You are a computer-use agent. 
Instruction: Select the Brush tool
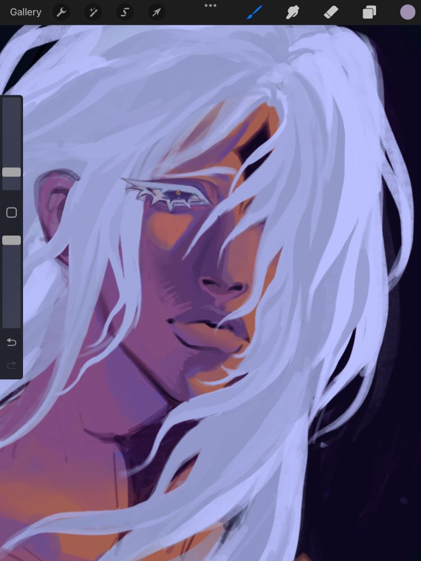pos(254,12)
